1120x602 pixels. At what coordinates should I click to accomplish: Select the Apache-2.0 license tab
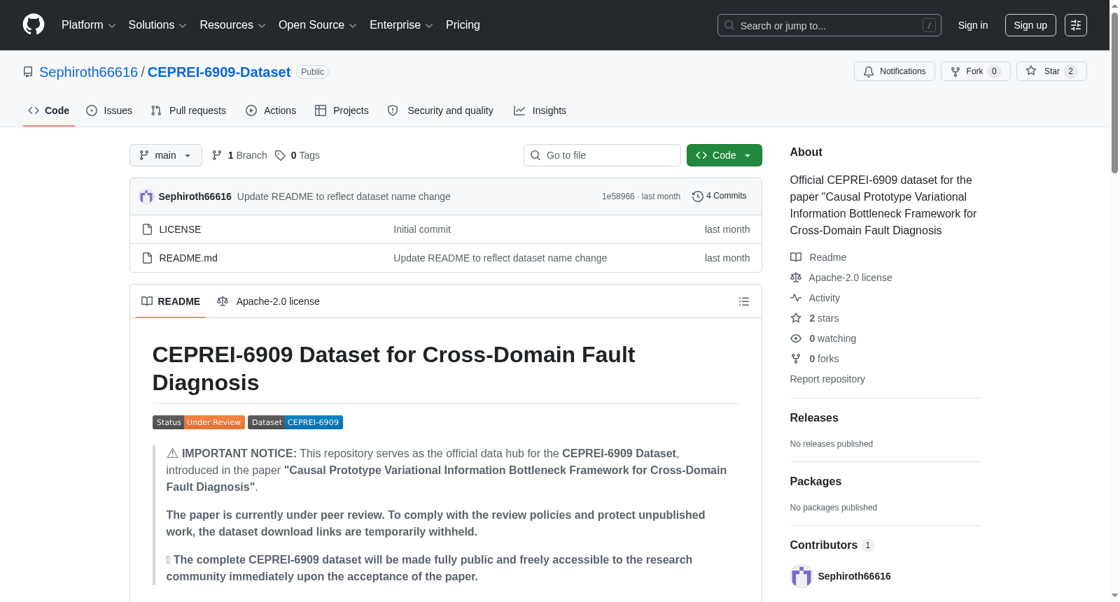[268, 301]
